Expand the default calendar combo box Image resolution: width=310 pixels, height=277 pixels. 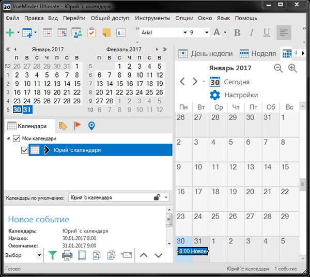coord(165,197)
